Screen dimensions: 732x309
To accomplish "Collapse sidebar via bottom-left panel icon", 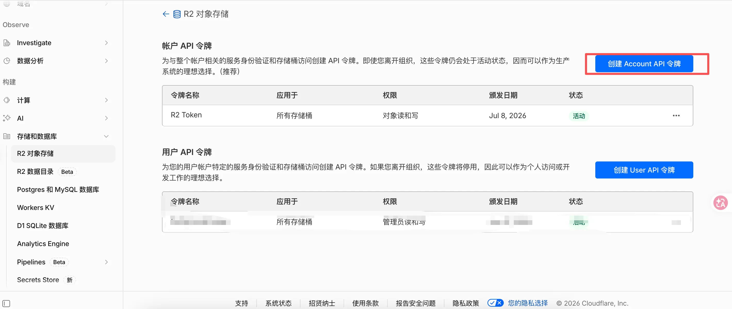I will (6, 303).
